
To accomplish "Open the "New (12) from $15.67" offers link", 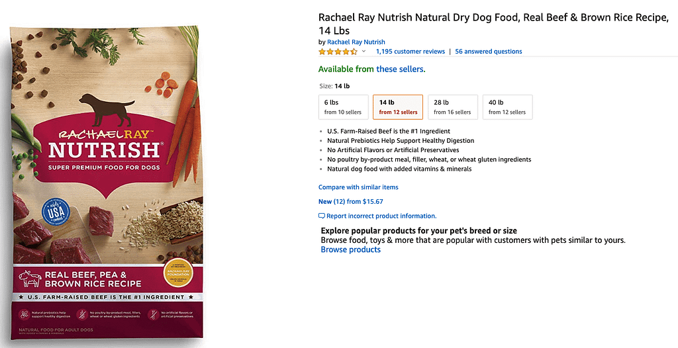I will tap(351, 202).
